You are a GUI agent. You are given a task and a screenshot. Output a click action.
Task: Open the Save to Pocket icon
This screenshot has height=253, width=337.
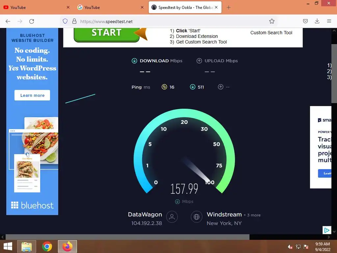click(305, 21)
